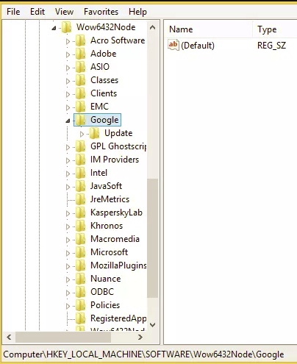Select the Macromedia key label
This screenshot has height=364, width=297.
[115, 239]
